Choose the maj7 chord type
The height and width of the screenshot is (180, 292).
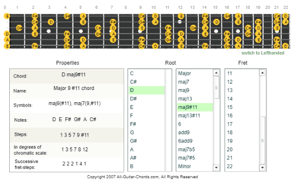[195, 82]
